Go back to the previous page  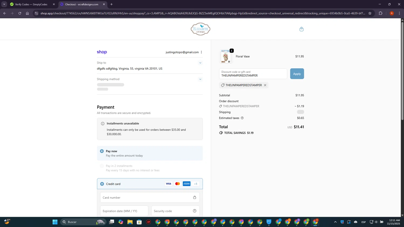click(x=5, y=13)
